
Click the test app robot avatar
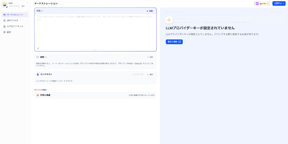[x=4, y=4]
